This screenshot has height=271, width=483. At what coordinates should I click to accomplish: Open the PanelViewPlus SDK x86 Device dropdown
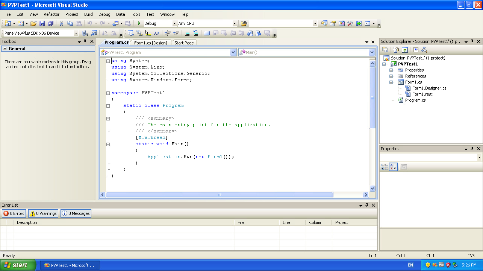(76, 33)
